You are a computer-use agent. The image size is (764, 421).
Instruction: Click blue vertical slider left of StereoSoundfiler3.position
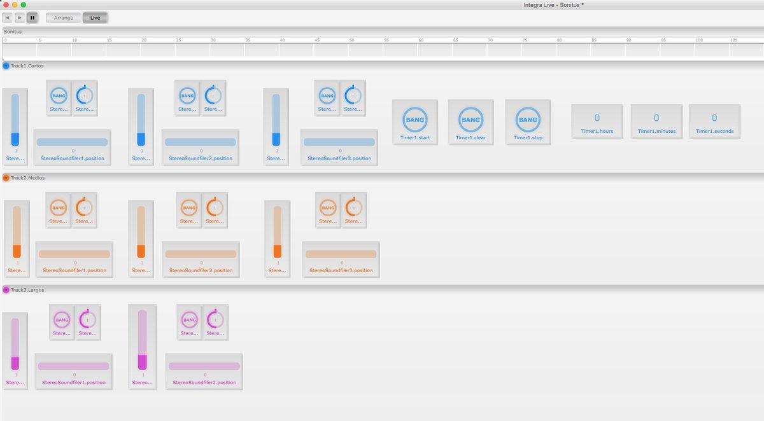[276, 120]
